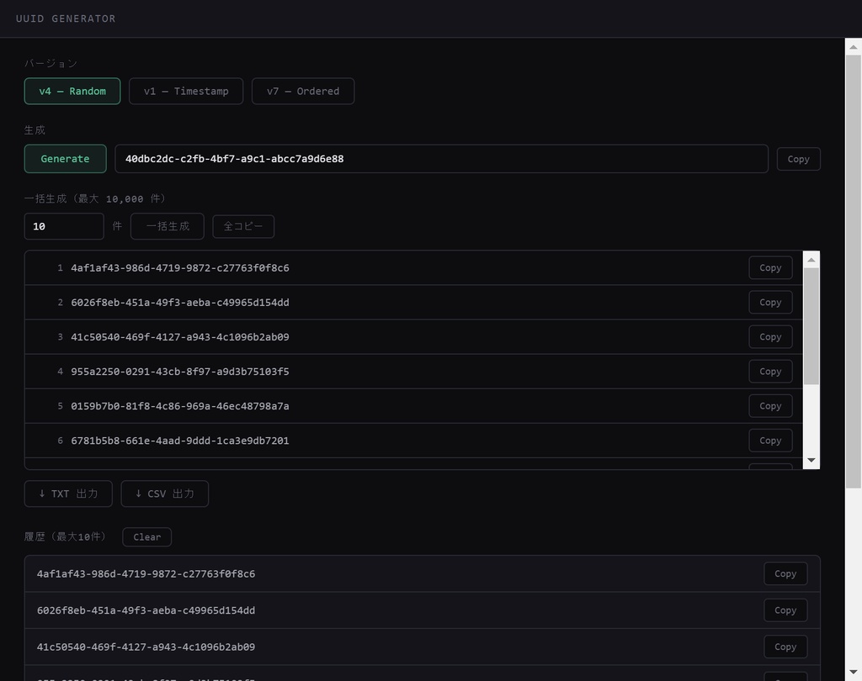
Task: Copy history entry 4af1af43
Action: coord(785,573)
